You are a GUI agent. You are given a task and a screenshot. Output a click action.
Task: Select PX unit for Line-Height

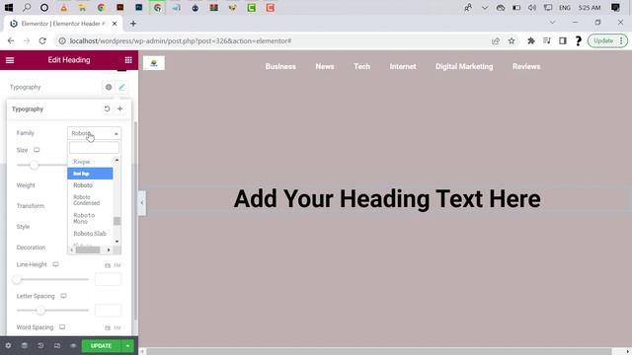[108, 265]
